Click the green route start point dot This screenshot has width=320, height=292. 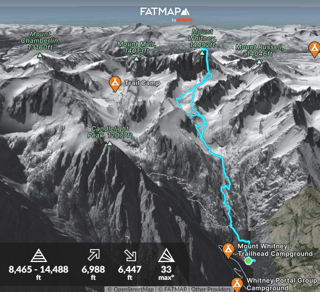coord(248,261)
